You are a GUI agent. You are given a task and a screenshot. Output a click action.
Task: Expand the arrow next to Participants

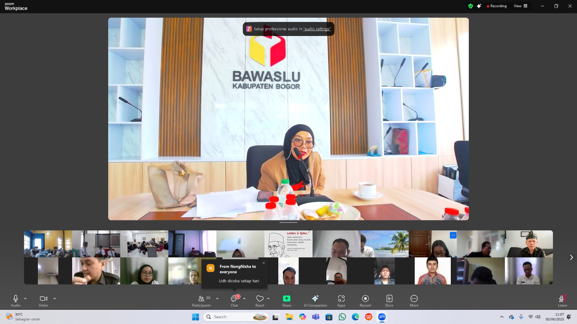217,298
